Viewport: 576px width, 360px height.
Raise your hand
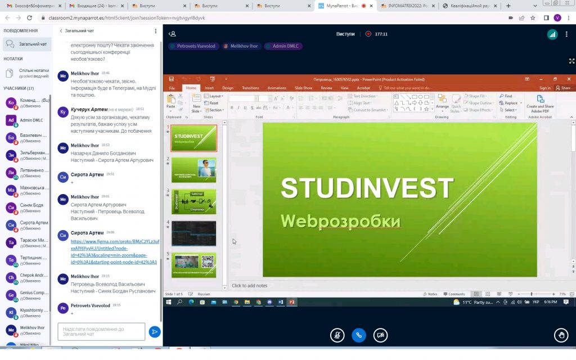560,335
